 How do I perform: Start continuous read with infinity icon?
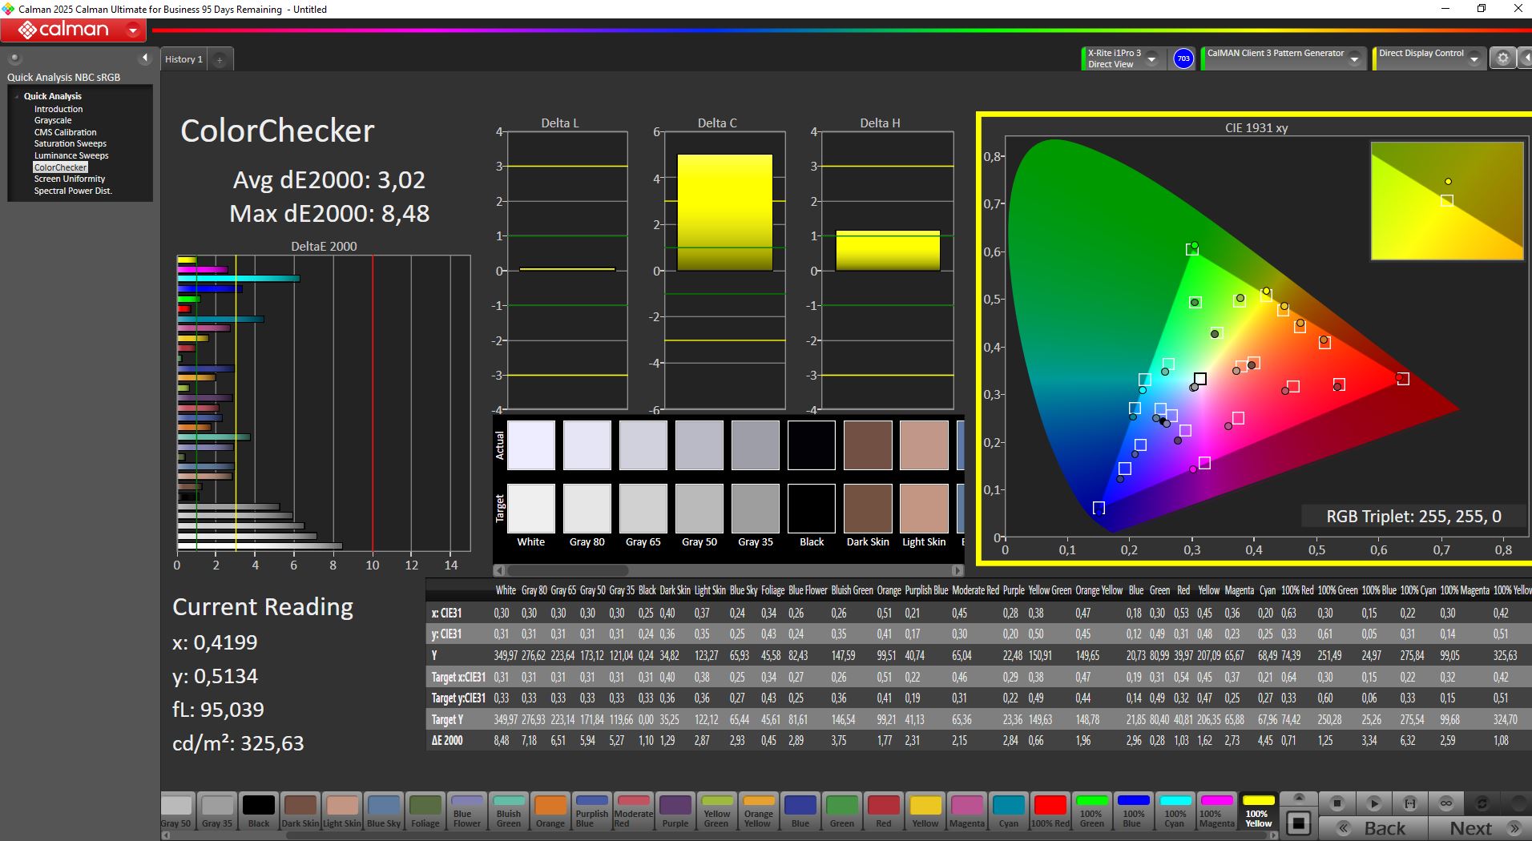pos(1446,803)
